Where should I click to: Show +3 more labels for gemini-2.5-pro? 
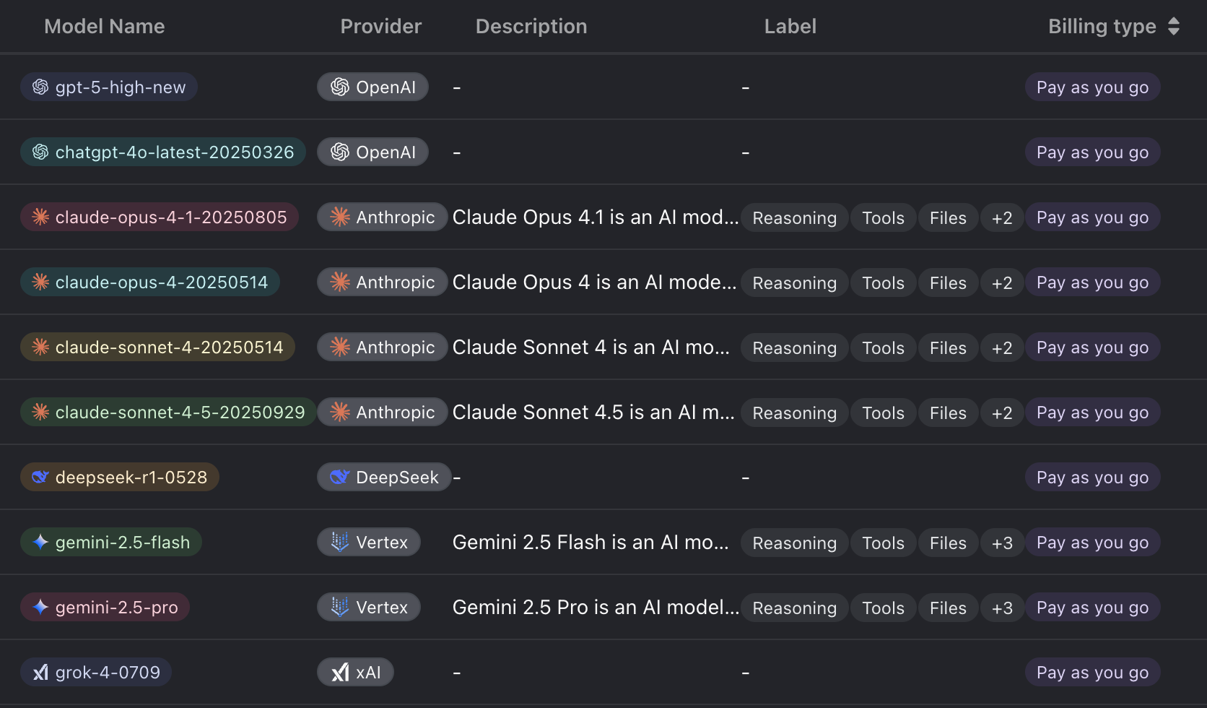tap(1001, 608)
